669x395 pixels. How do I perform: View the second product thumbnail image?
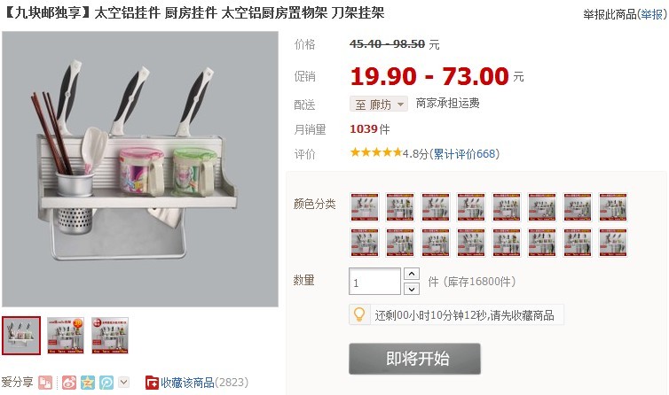coord(66,336)
